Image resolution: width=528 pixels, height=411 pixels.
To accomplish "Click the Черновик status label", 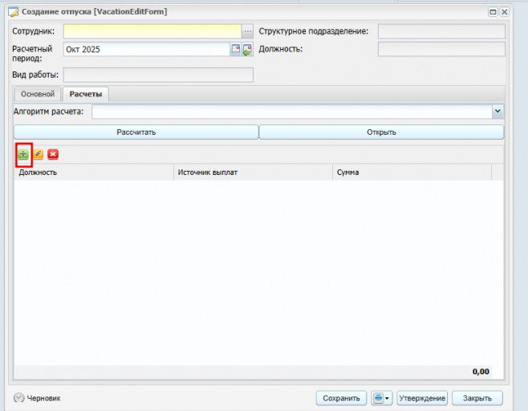I will pos(44,398).
